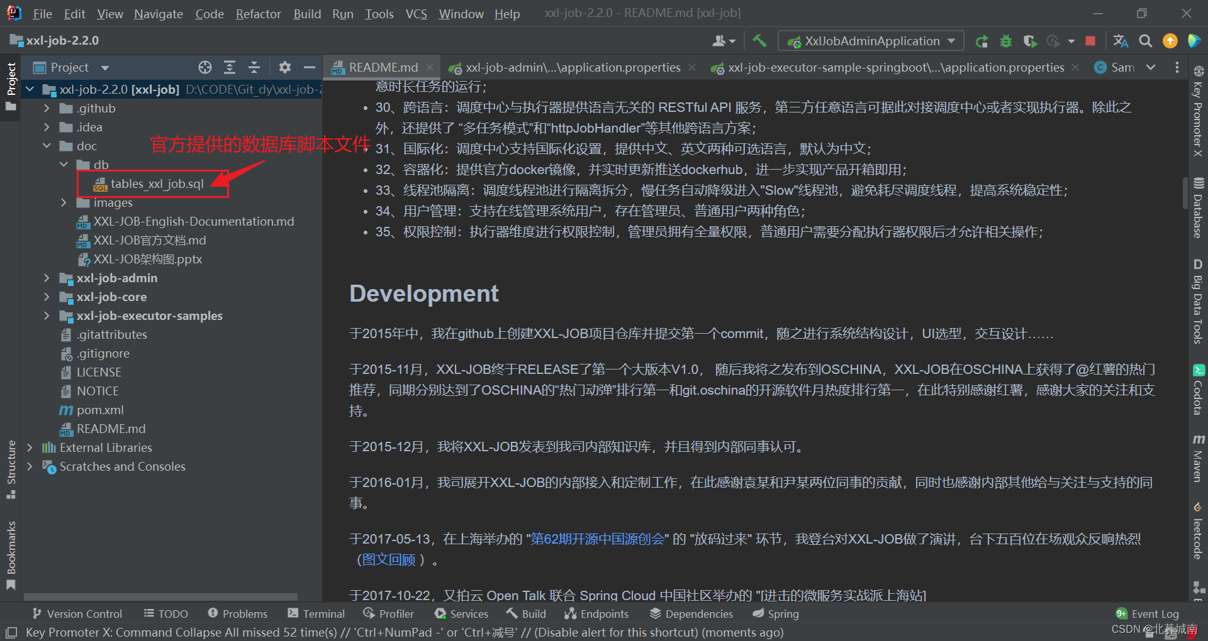Select XXL-JOB官方文档.md file
The width and height of the screenshot is (1208, 641).
(x=150, y=240)
